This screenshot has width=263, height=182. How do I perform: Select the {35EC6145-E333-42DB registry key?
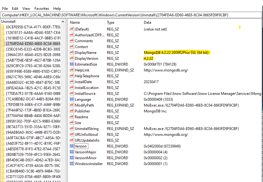click(x=33, y=49)
